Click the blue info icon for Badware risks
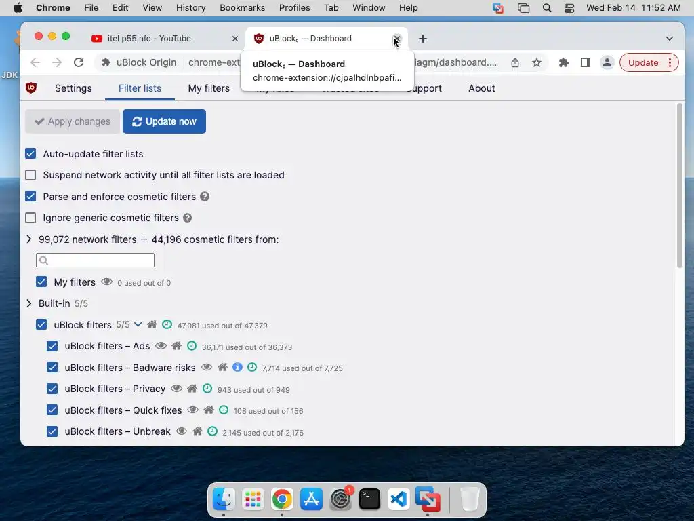Viewport: 694px width, 521px height. pos(237,367)
